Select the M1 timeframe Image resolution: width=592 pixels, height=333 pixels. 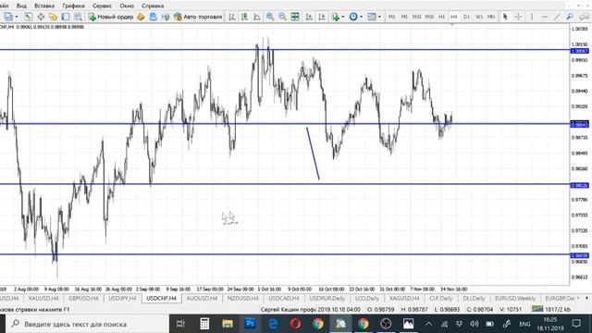tap(392, 17)
